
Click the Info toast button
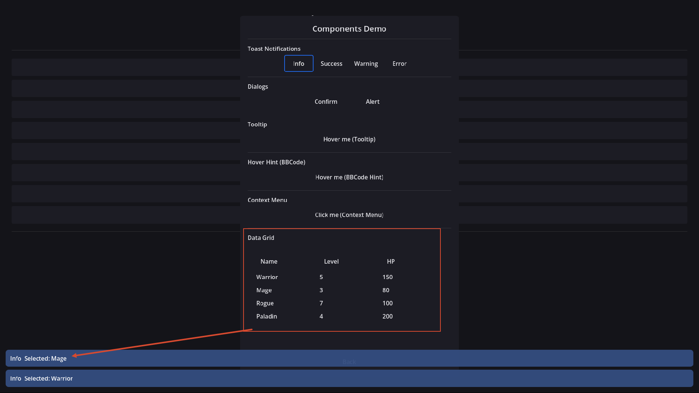298,64
